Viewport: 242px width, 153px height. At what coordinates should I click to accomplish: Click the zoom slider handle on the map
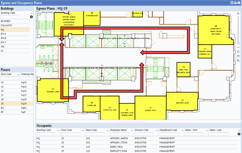pyautogui.click(x=238, y=43)
